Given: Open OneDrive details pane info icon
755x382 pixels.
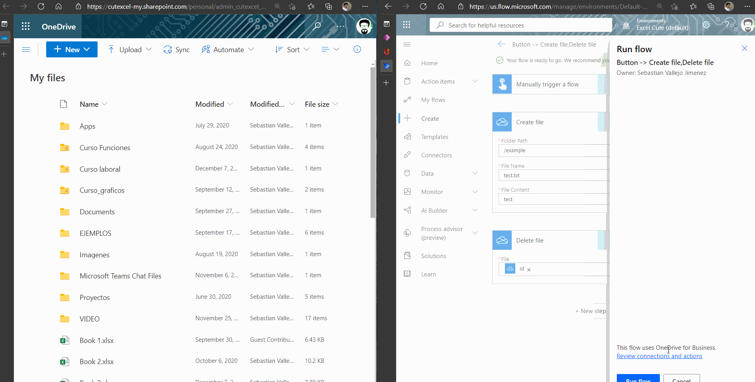Looking at the screenshot, I should pos(357,49).
